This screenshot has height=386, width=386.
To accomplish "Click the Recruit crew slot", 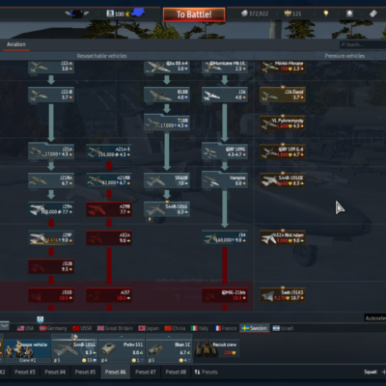I will (216, 348).
